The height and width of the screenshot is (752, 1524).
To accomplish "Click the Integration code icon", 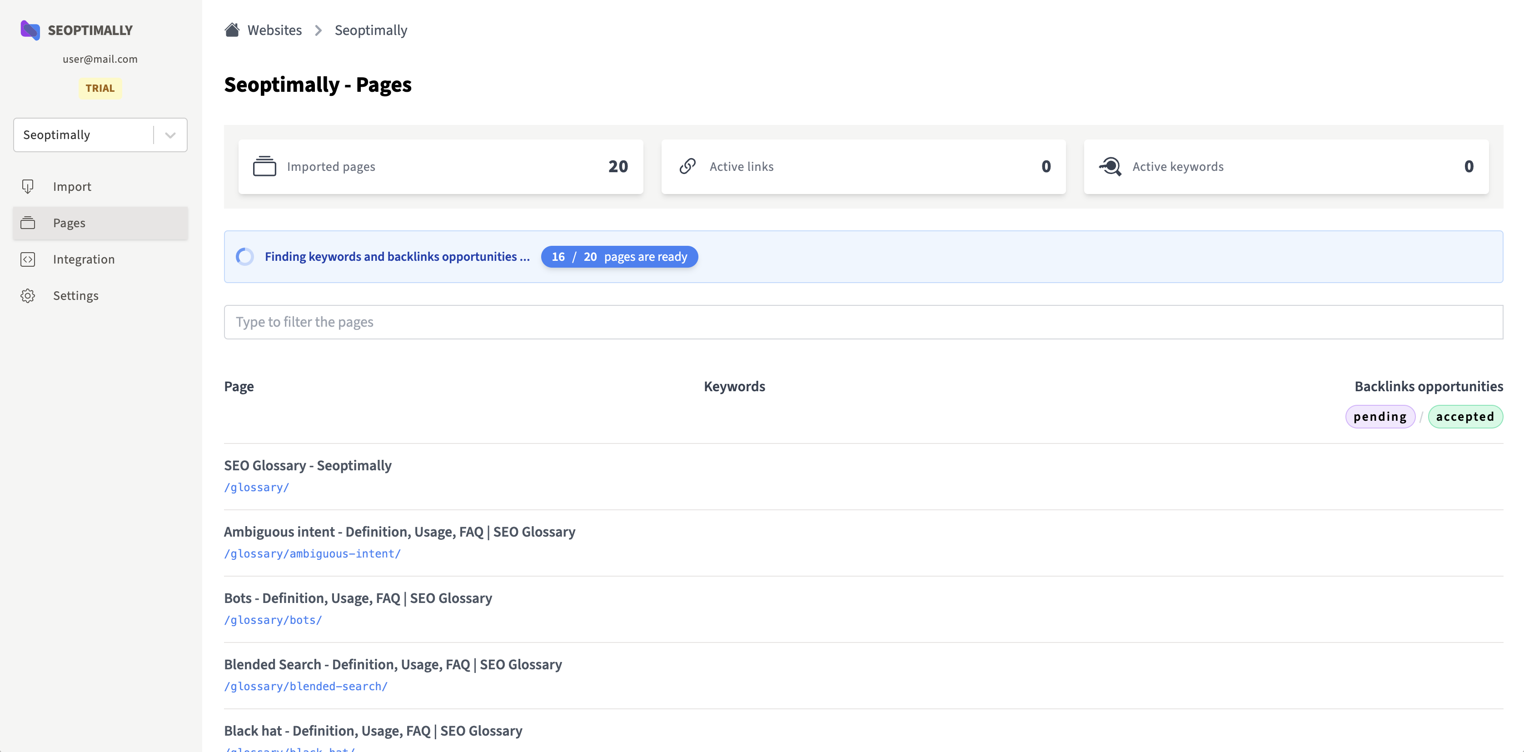I will coord(28,259).
